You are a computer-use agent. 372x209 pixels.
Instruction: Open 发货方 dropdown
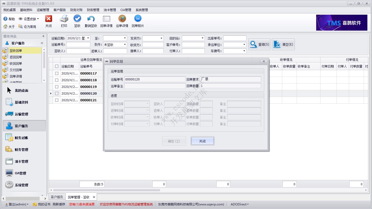(161, 38)
